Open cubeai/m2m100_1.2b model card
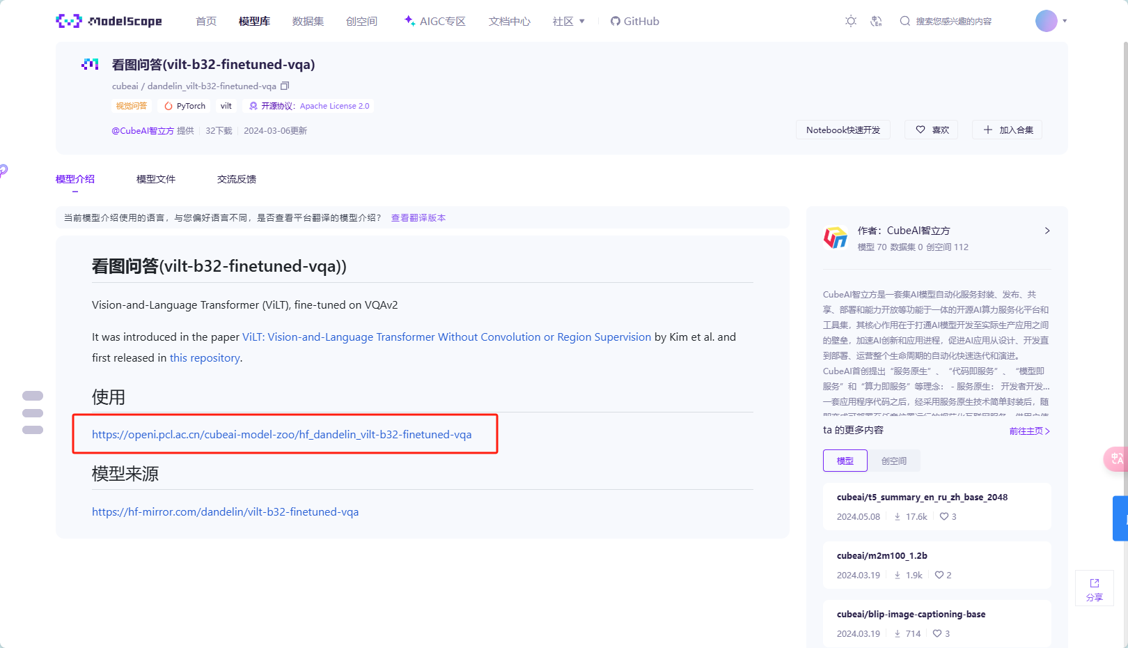The image size is (1128, 648). (x=937, y=565)
